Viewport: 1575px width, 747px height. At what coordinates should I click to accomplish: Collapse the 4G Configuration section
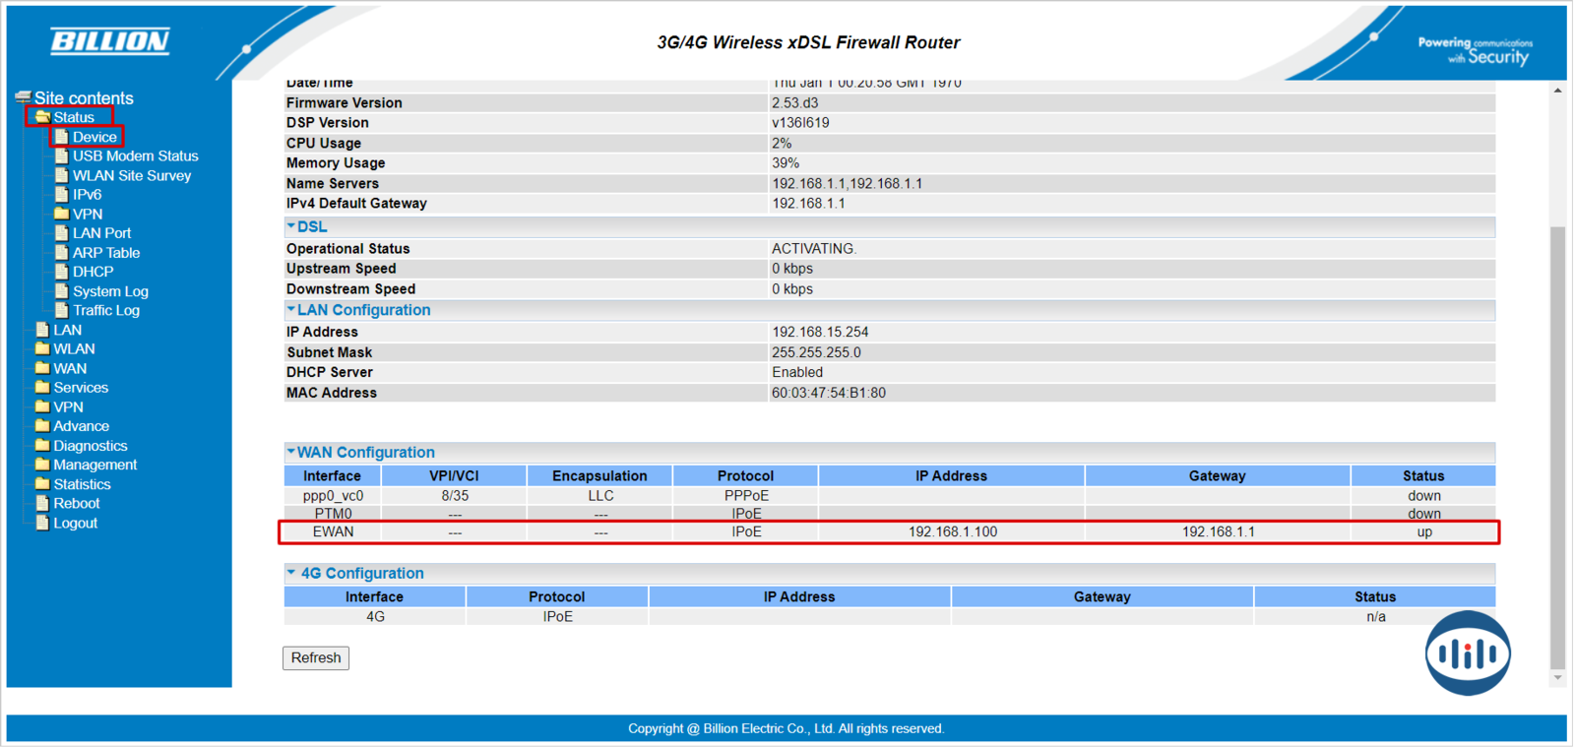click(291, 573)
